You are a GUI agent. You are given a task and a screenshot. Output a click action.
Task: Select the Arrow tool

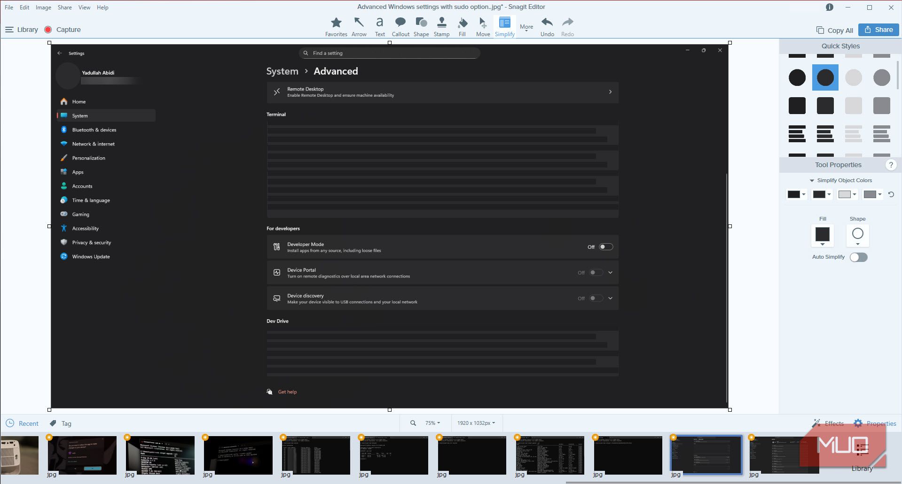[359, 27]
